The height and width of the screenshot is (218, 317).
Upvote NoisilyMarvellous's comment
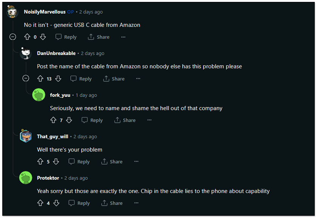27,37
